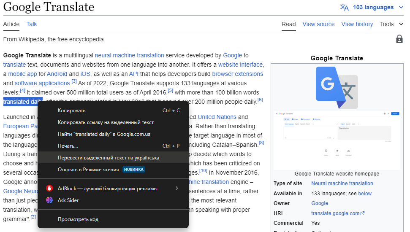Select Ask Sider in the context menu

click(x=113, y=200)
